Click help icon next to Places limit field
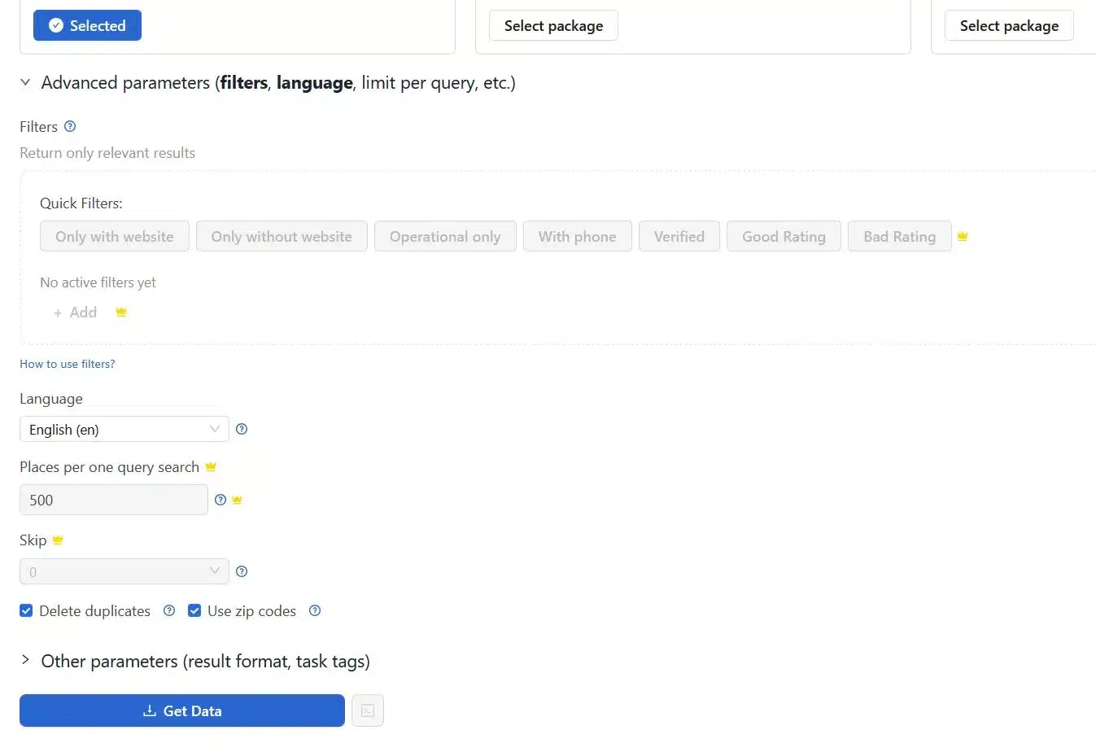 [x=221, y=500]
